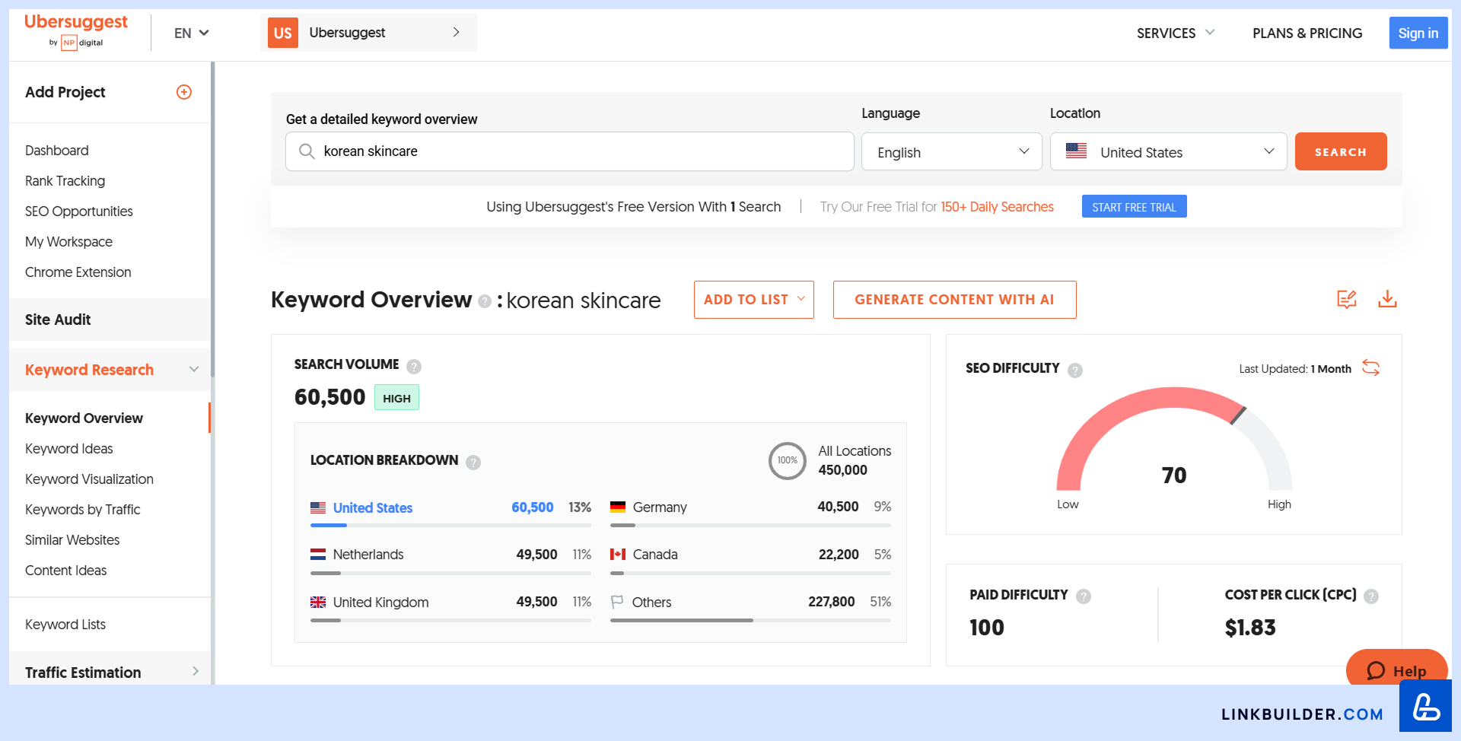Click the United States flag in breakdown
1461x741 pixels.
[x=318, y=507]
